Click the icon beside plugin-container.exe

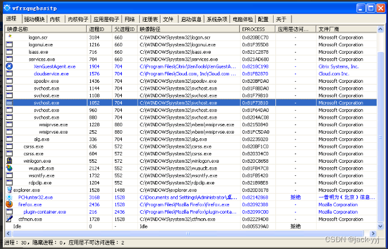9,212
